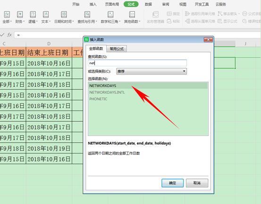Screen dimensions: 261x204
Task: Expand the 或选择类别 category dropdown
Action: point(152,71)
